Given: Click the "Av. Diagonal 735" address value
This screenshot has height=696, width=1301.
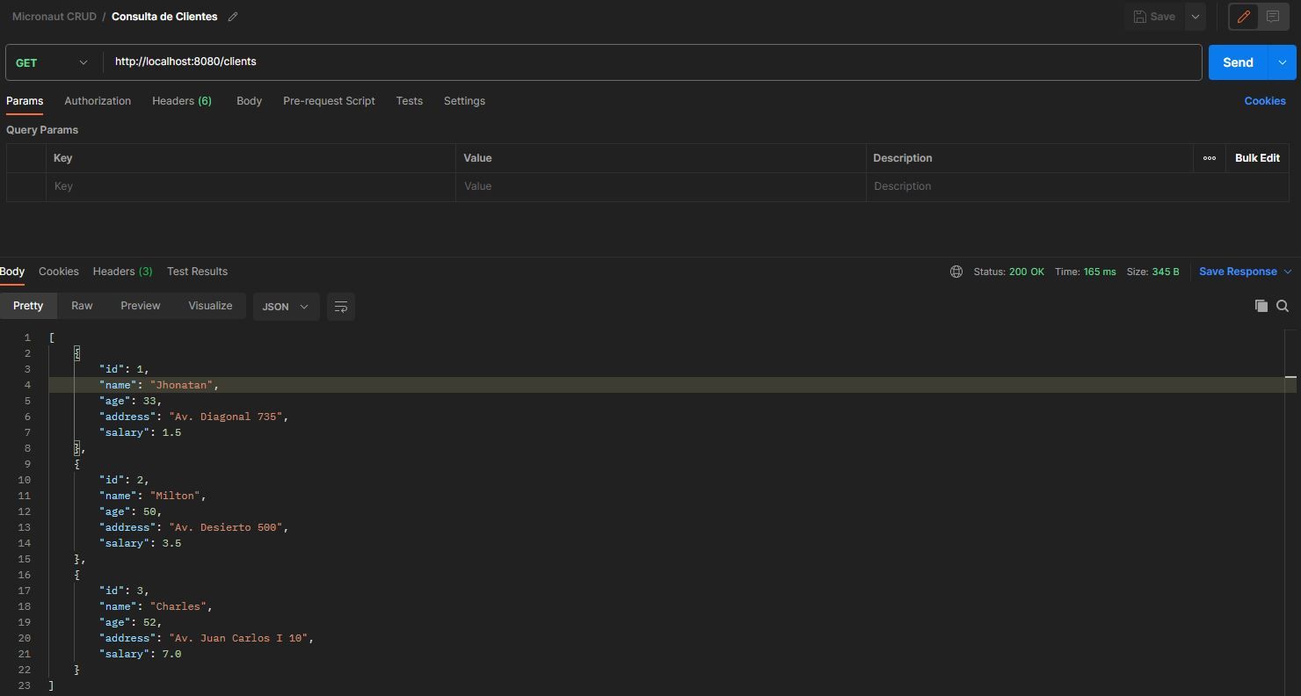Looking at the screenshot, I should click(226, 417).
